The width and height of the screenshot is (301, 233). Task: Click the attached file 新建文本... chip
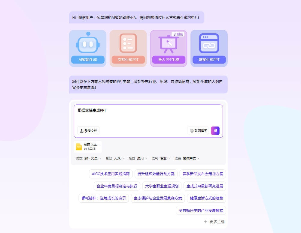click(x=88, y=147)
